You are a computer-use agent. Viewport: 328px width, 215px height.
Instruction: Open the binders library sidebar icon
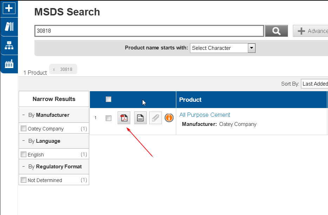click(x=9, y=27)
